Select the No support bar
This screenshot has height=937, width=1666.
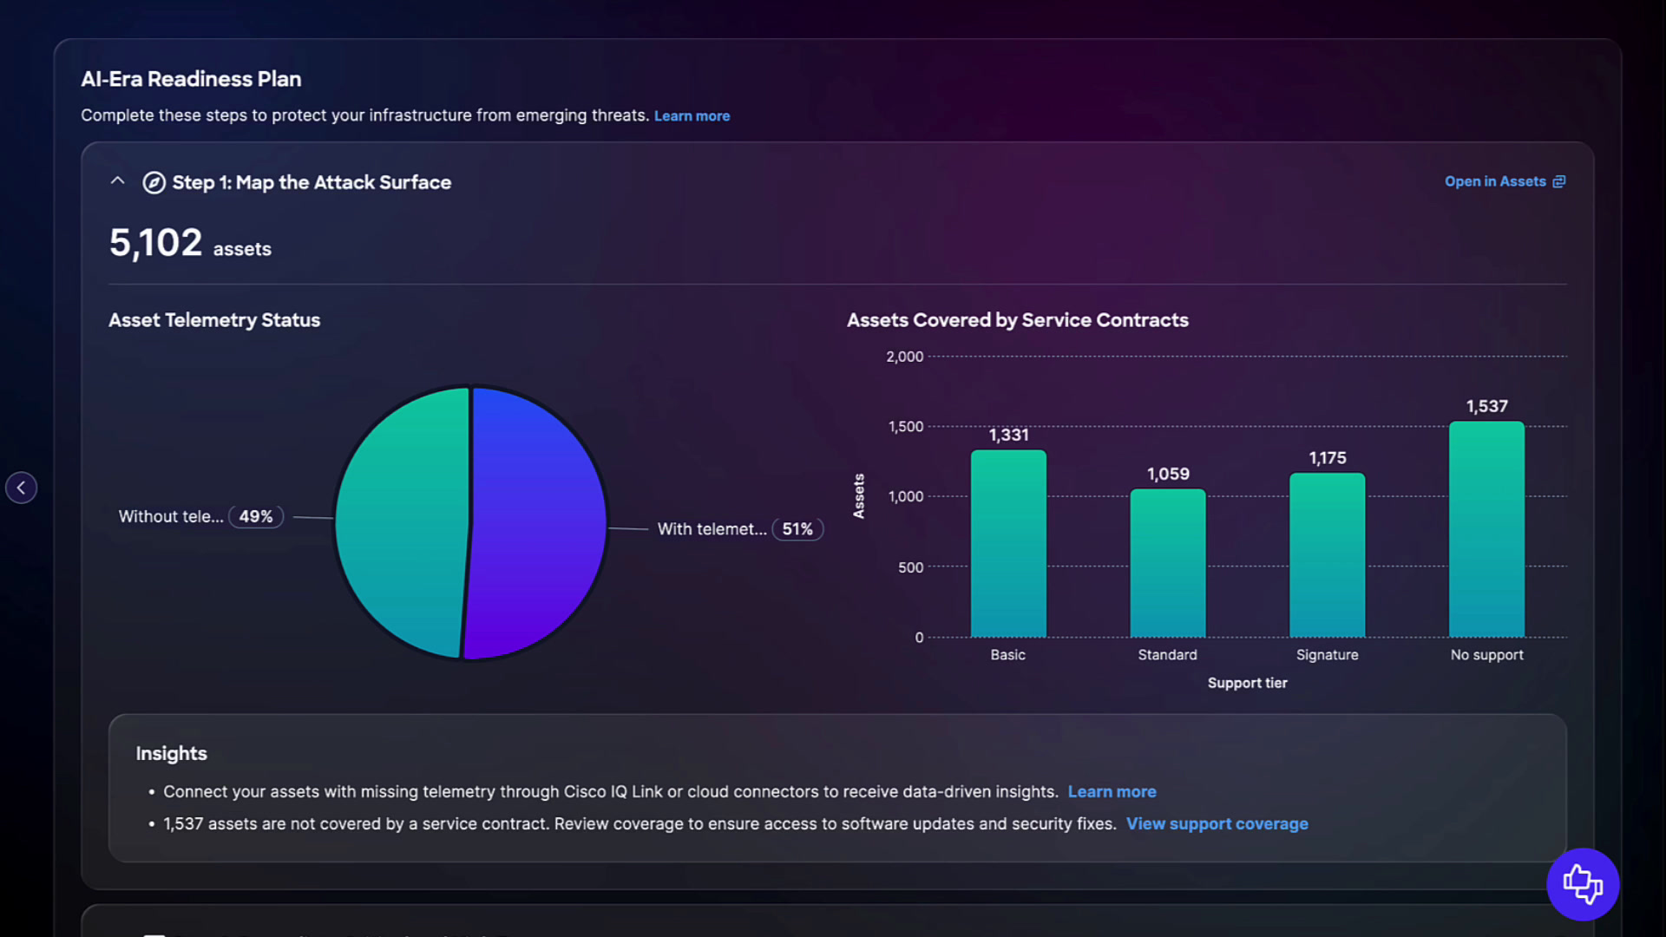point(1487,529)
